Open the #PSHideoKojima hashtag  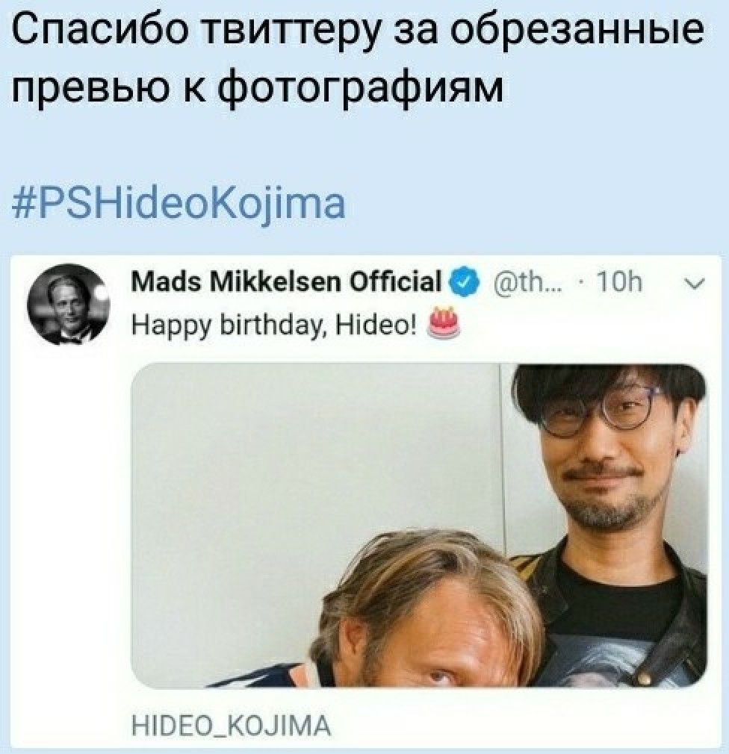pos(178,205)
